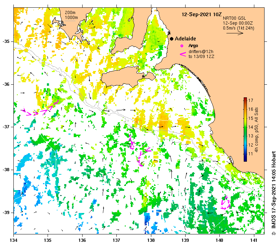Click the magenta Argo circle legend symbol
The image size is (279, 246).
coord(182,46)
